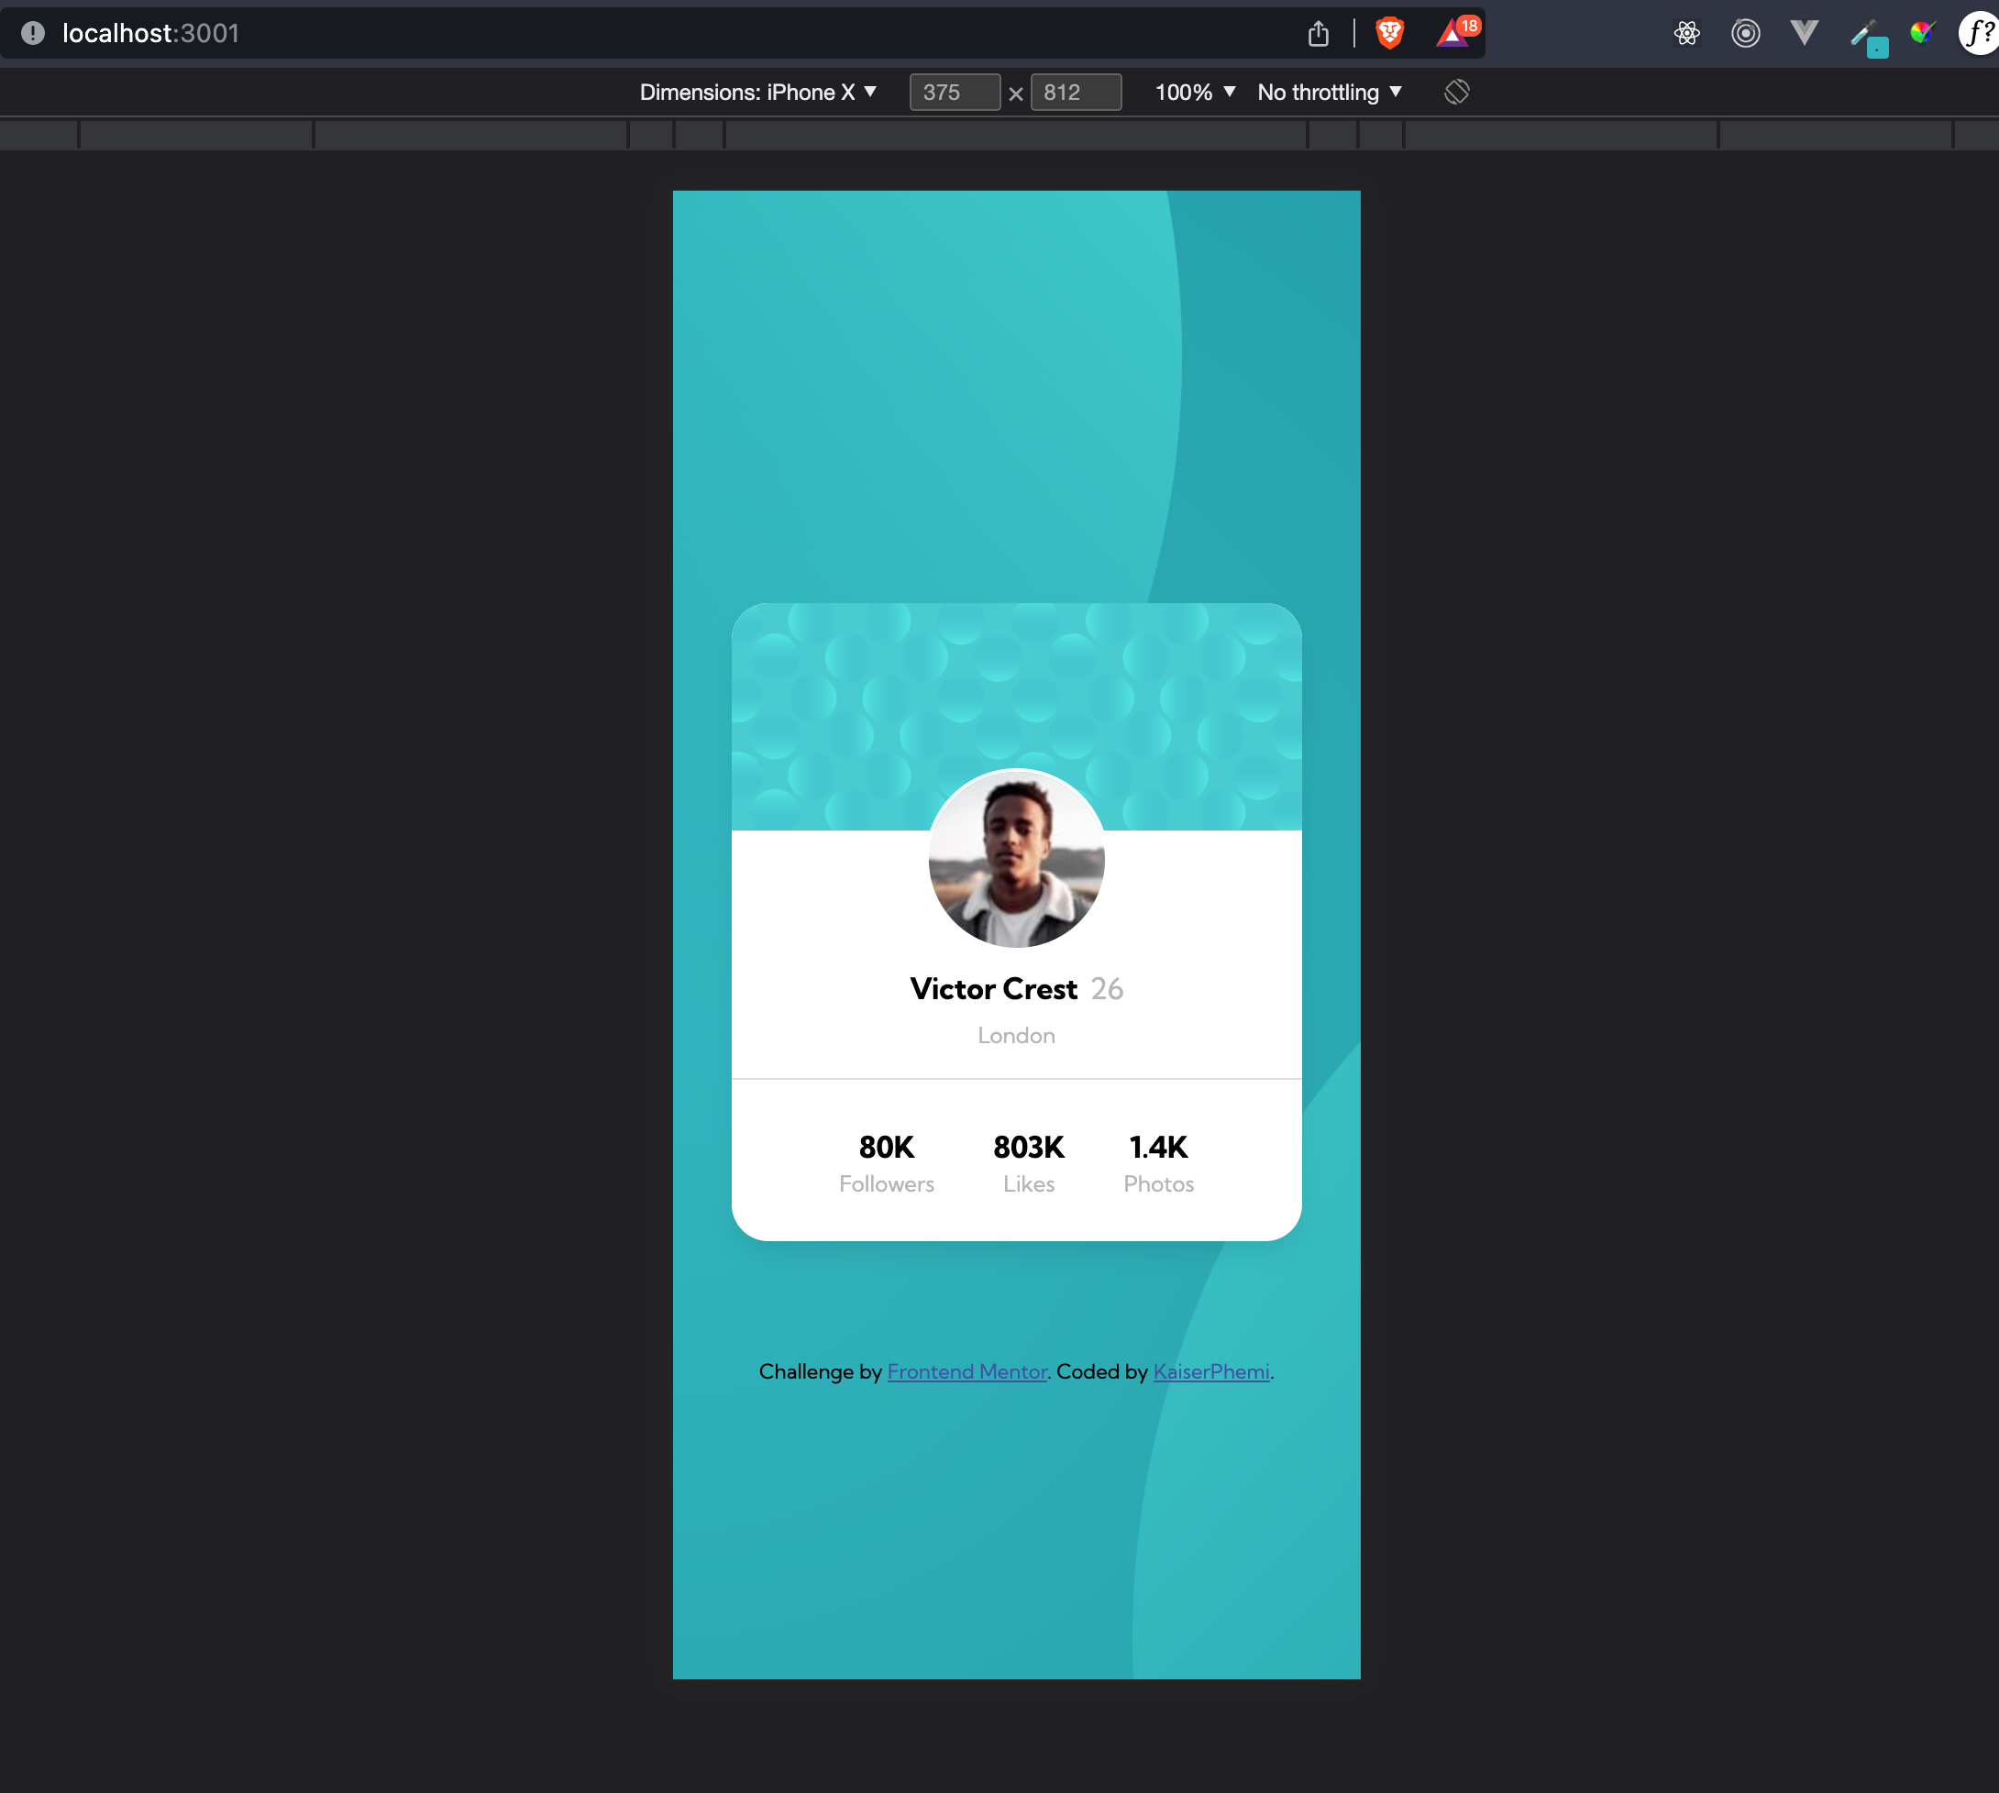Open the No throttling network dropdown

point(1329,92)
